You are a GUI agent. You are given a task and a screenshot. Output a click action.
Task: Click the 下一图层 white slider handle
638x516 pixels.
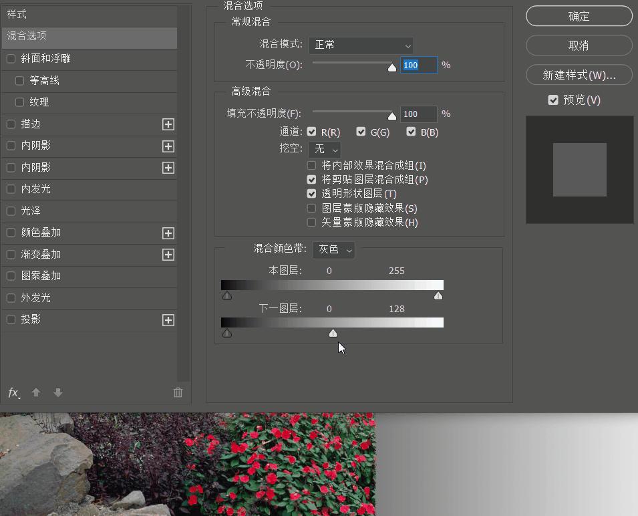tap(333, 333)
